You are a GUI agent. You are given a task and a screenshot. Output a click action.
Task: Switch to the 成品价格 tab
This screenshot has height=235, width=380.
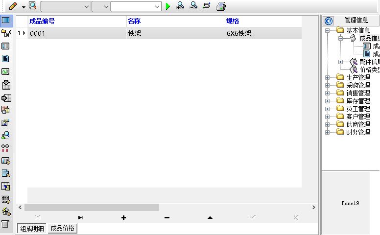[x=63, y=228]
